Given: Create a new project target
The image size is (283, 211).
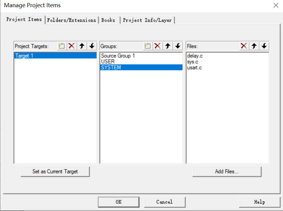Looking at the screenshot, I should [62, 46].
